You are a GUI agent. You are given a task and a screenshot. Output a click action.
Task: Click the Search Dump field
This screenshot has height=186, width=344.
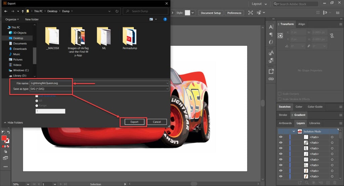pyautogui.click(x=146, y=11)
